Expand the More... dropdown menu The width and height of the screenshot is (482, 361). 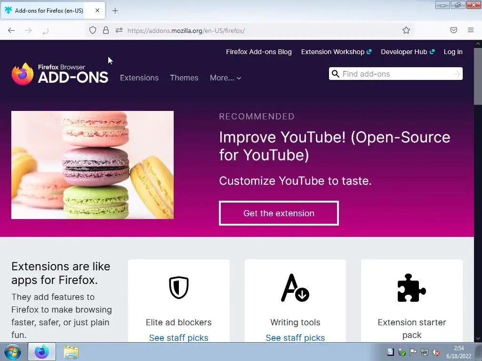225,78
